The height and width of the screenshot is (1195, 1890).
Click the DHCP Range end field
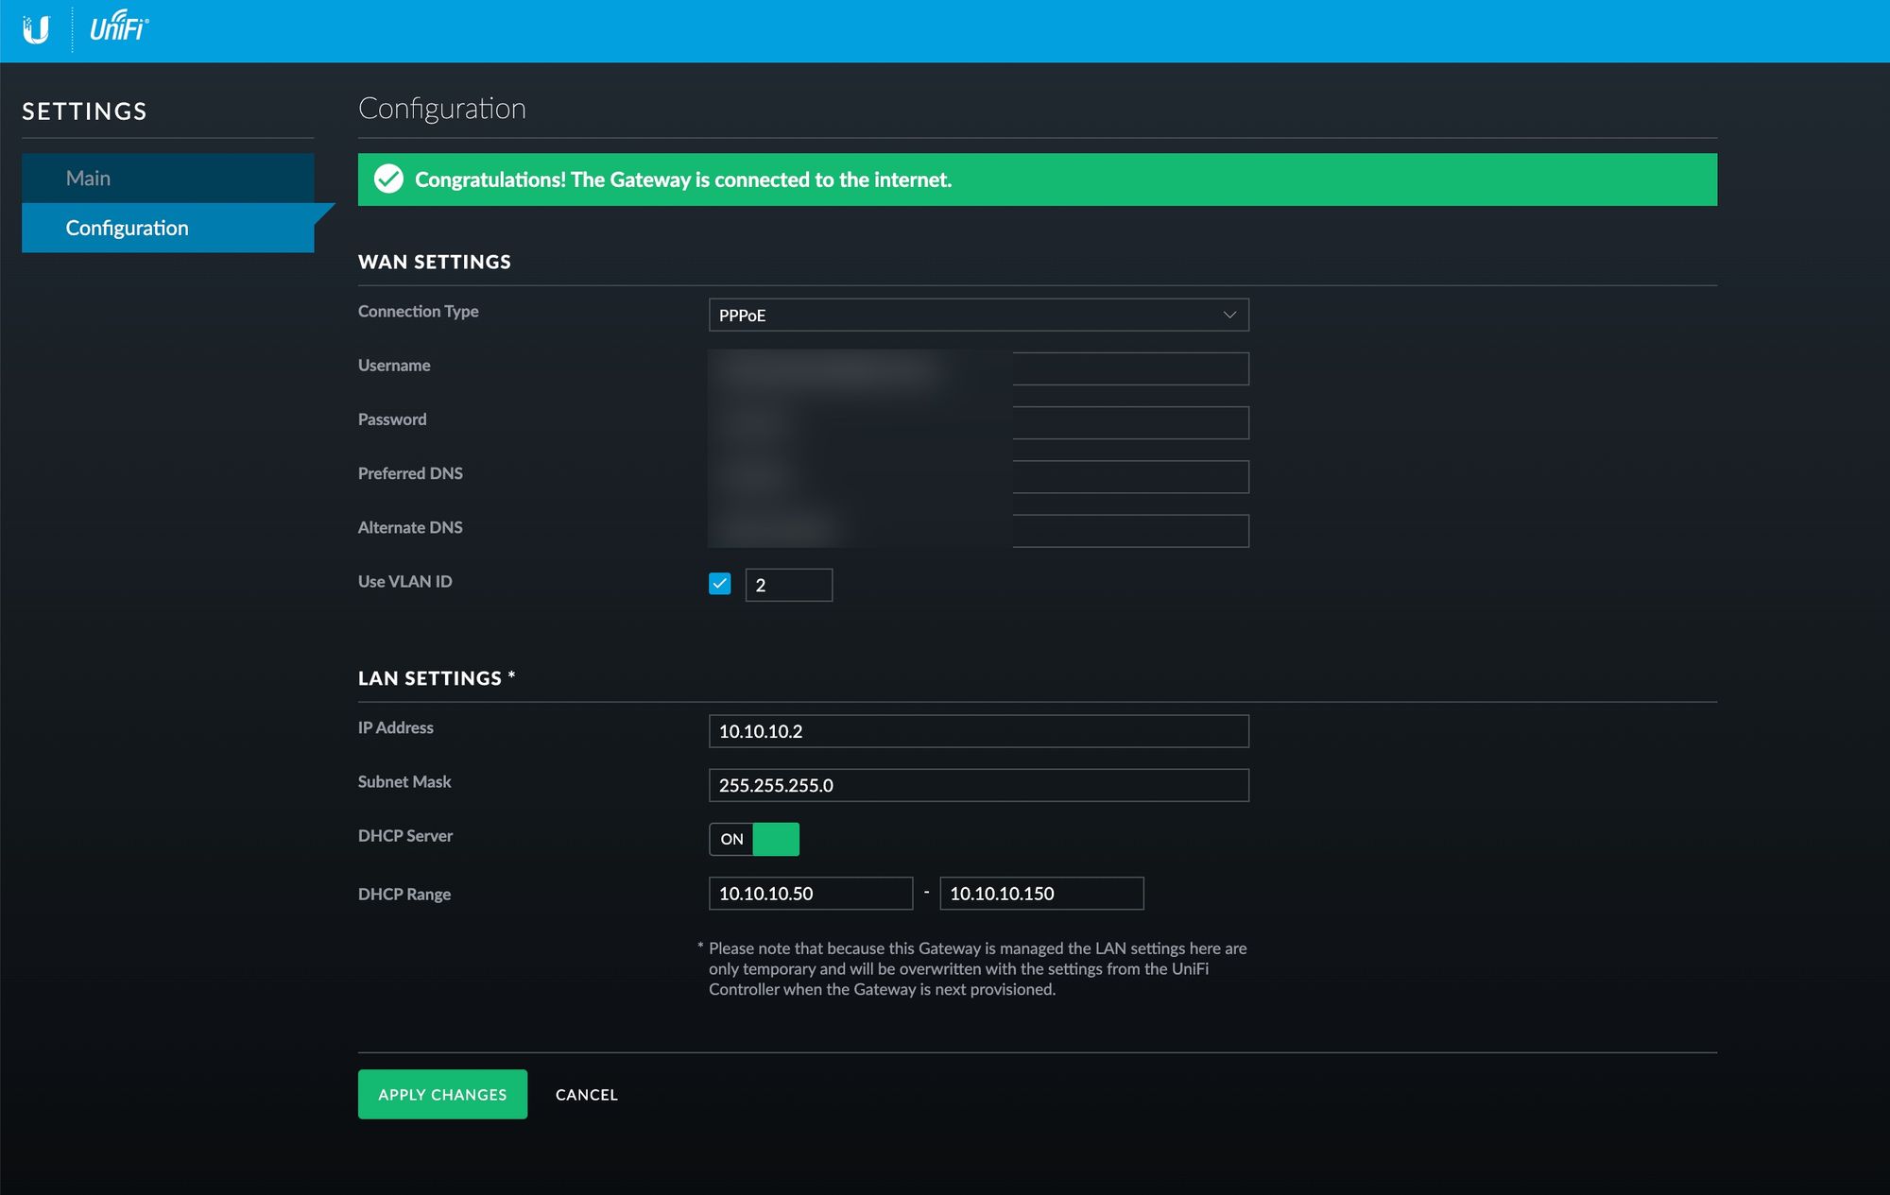pos(1040,894)
